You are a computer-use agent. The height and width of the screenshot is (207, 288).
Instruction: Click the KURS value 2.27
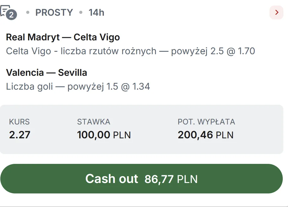tap(20, 135)
